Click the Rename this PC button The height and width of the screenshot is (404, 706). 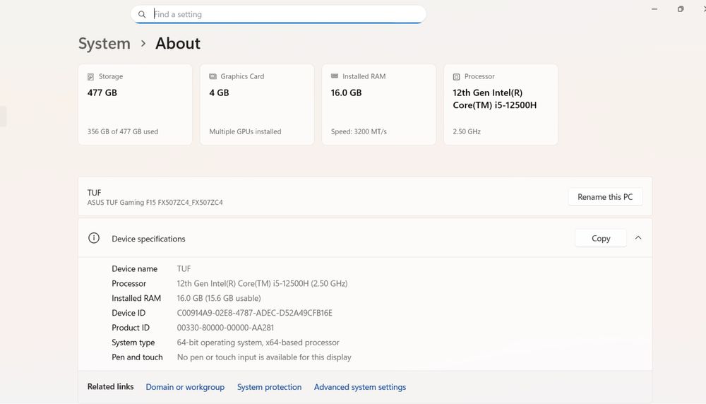tap(605, 197)
